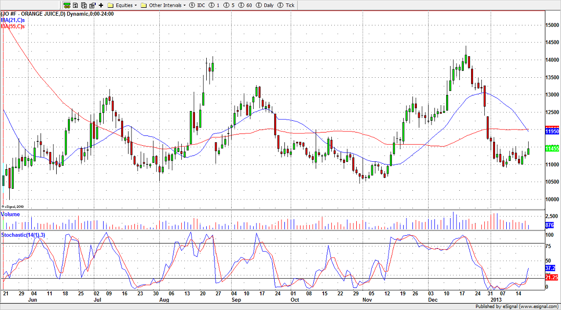Image resolution: width=561 pixels, height=310 pixels.
Task: Switch chart to 1 minute interval
Action: click(x=214, y=5)
